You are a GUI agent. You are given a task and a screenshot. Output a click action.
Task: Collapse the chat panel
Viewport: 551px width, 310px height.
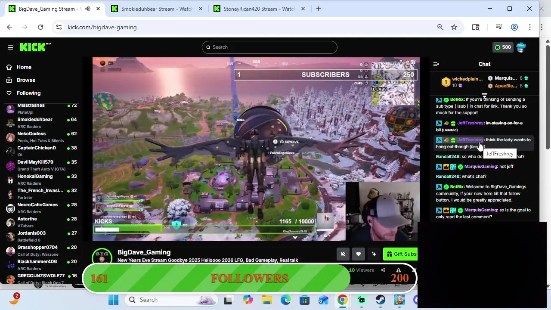tap(436, 64)
